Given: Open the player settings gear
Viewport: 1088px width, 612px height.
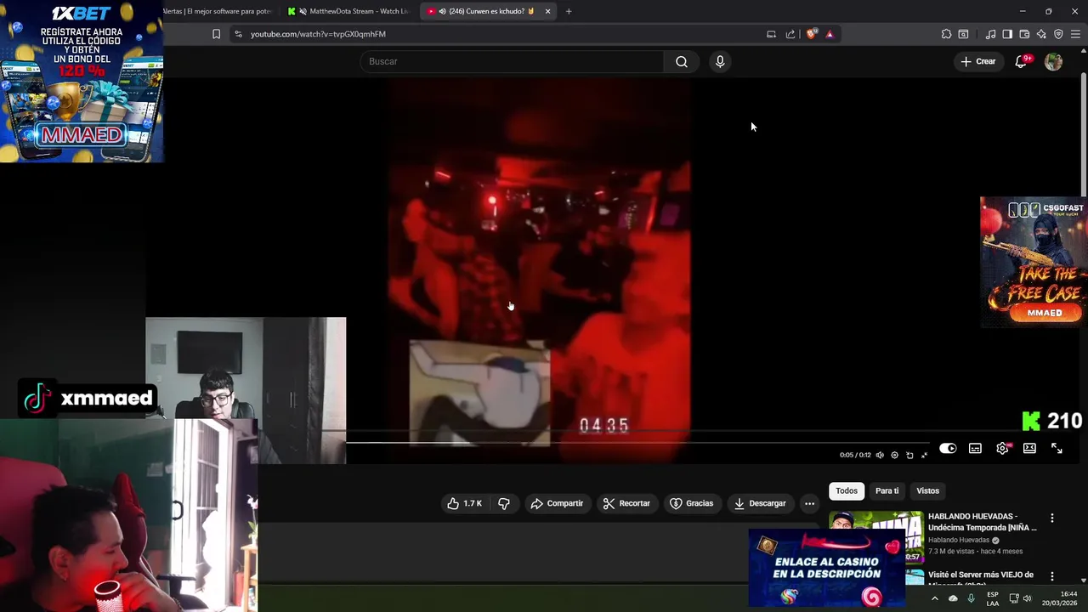Looking at the screenshot, I should [1002, 448].
